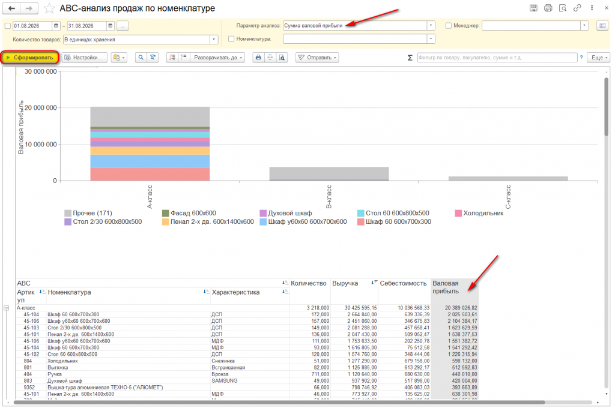The height and width of the screenshot is (411, 615).
Task: Click the printer icon in report toolbar
Action: 258,58
